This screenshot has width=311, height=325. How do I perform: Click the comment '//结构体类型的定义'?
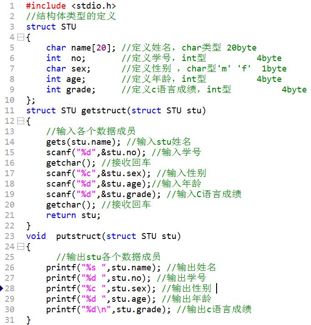pos(71,16)
